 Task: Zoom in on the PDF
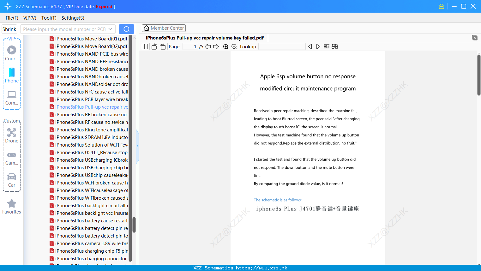point(226,47)
